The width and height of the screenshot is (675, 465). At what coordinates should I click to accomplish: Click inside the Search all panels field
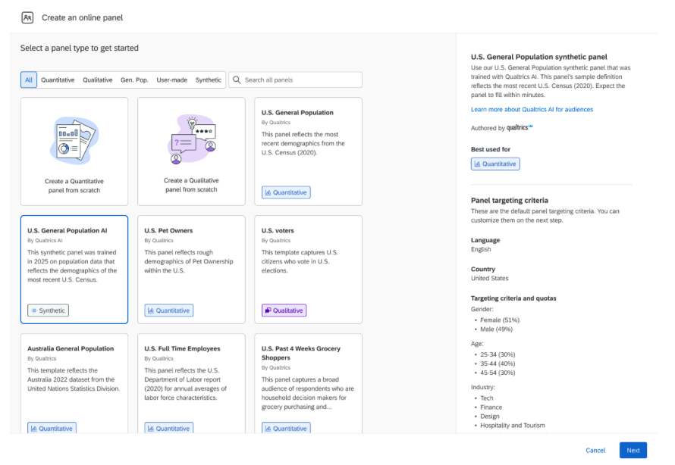[x=296, y=80]
